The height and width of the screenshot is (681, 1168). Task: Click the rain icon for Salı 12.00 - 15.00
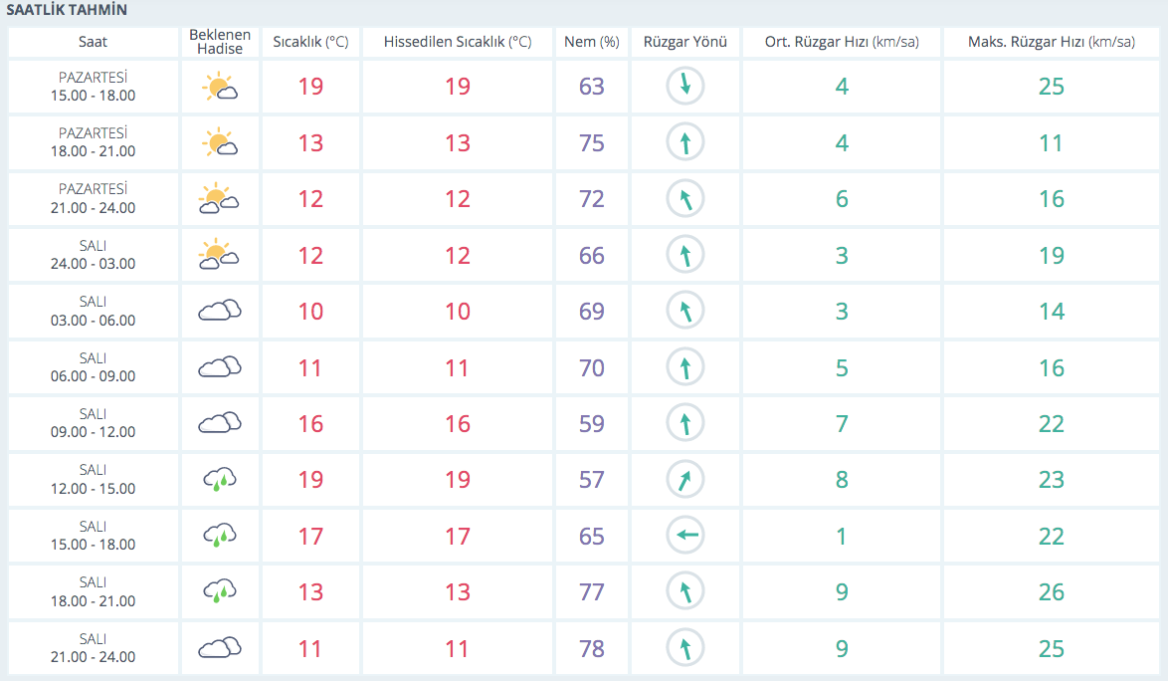point(219,480)
